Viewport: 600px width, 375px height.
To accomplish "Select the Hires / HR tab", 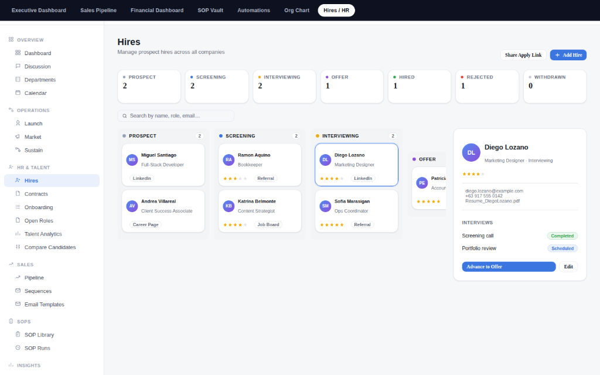I will click(336, 11).
